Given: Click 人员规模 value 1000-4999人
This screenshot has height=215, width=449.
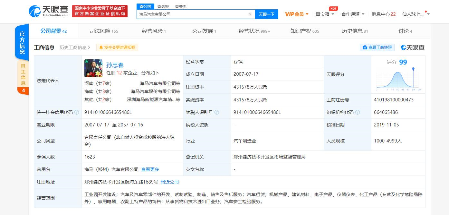Looking at the screenshot, I should click(x=388, y=141).
